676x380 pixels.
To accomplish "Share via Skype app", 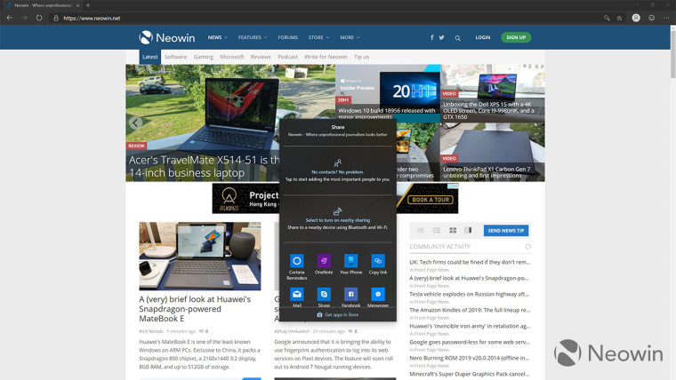I will click(324, 297).
